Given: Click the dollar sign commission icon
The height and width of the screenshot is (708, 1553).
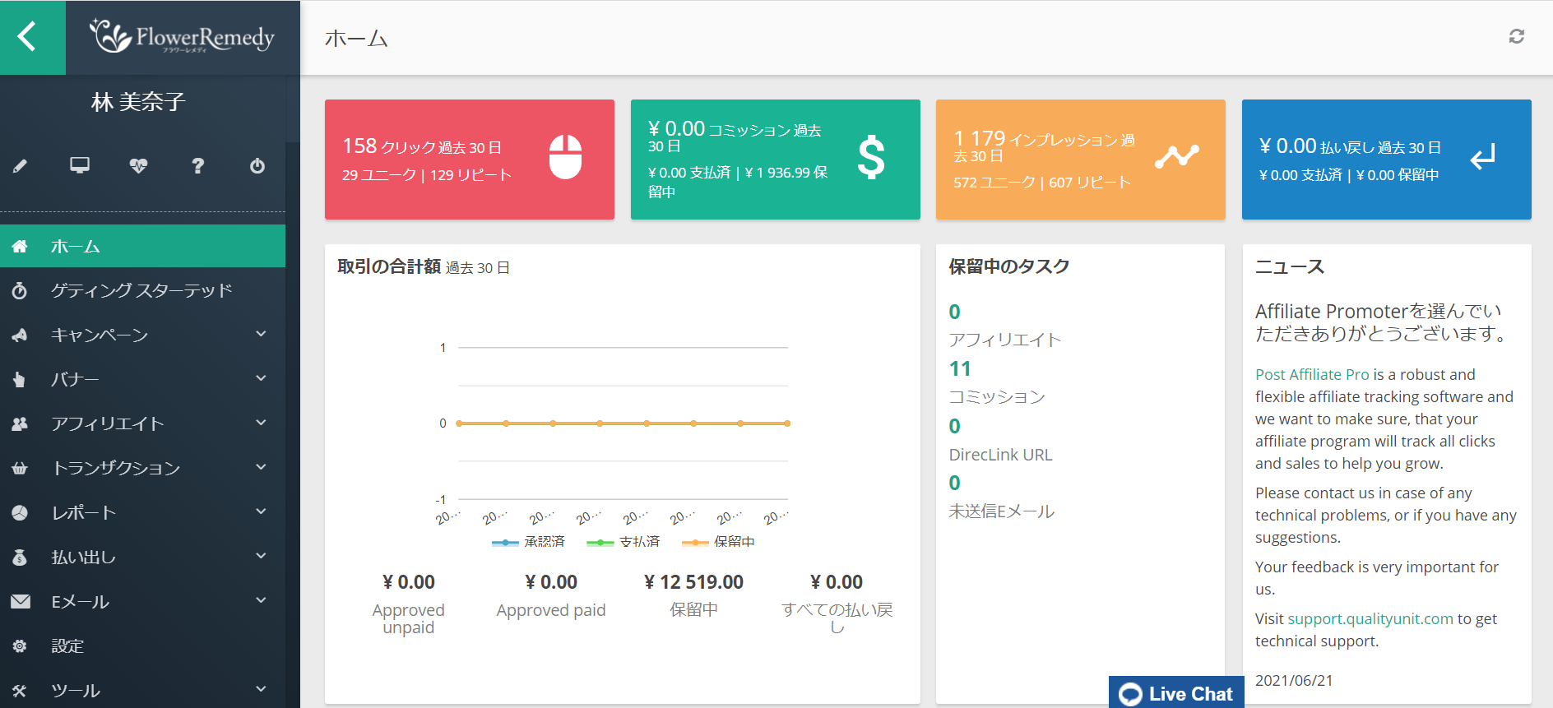Looking at the screenshot, I should coord(871,157).
